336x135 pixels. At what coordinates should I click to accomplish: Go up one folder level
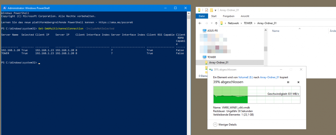[216, 23]
